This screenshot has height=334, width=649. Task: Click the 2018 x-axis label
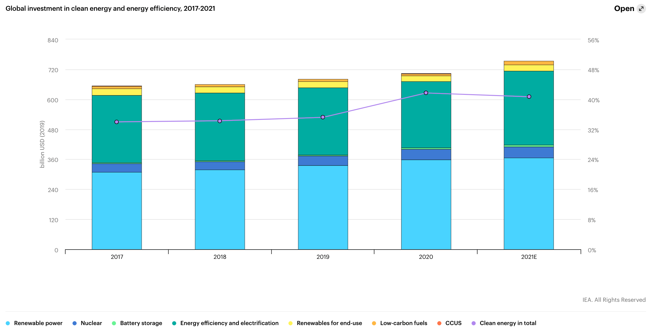[220, 257]
